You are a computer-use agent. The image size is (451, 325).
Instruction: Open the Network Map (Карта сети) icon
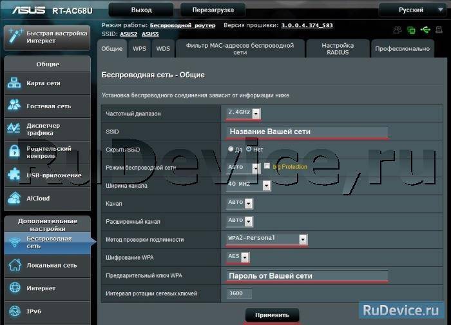14,83
